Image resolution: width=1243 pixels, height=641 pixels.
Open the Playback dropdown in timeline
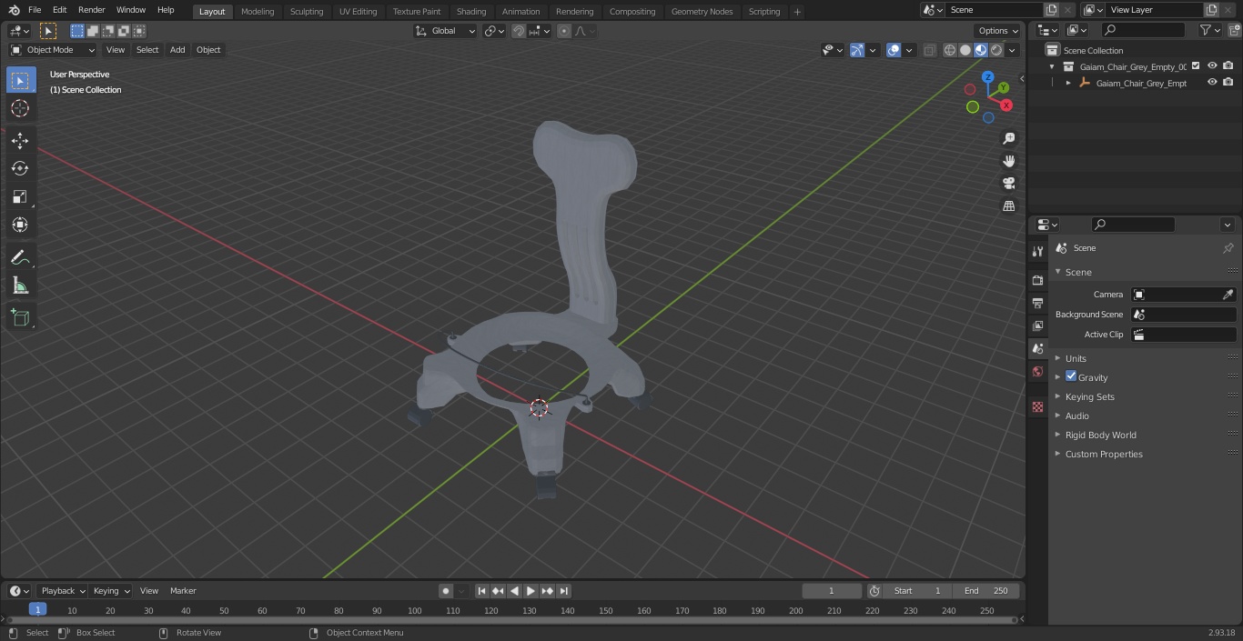(x=63, y=591)
